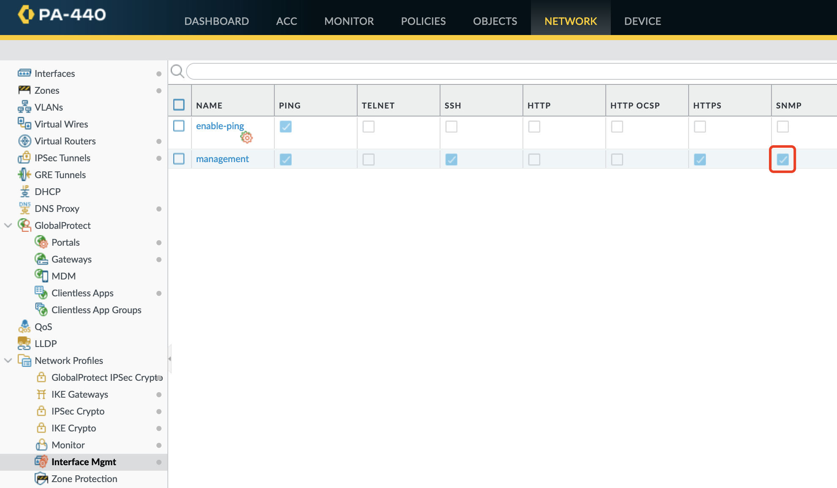Click the QoS icon
Screen dimensions: 837x488
point(25,326)
